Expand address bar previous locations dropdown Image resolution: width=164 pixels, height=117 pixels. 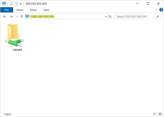tap(106, 17)
